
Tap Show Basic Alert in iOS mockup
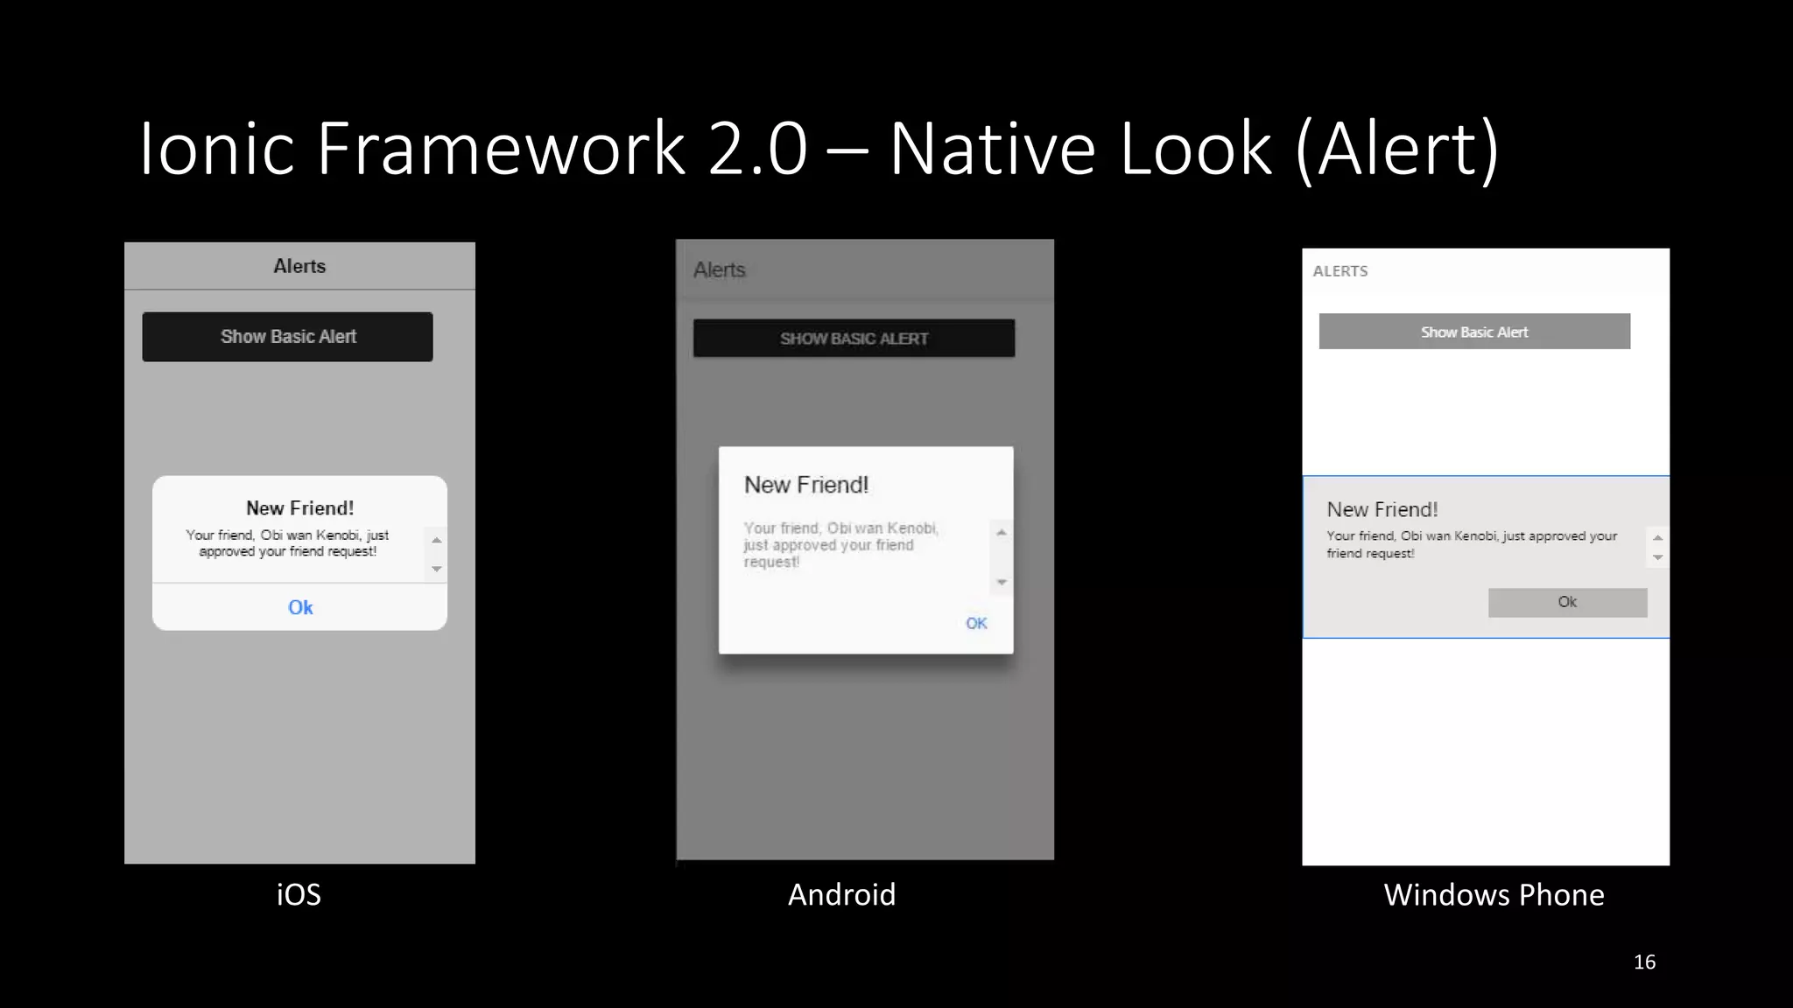[287, 337]
